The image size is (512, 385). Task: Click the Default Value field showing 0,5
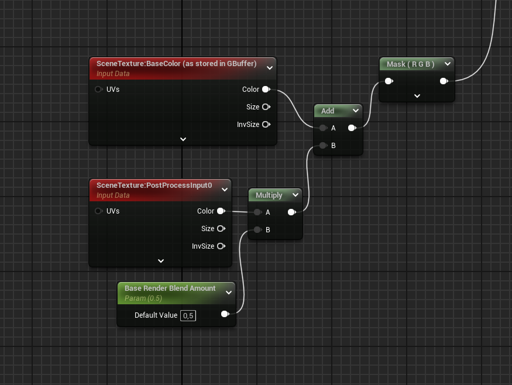point(188,315)
